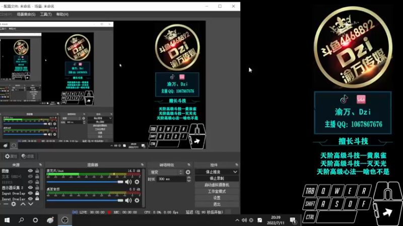Decrease 时长 duration with down arrow
403x226 pixels.
(189, 181)
